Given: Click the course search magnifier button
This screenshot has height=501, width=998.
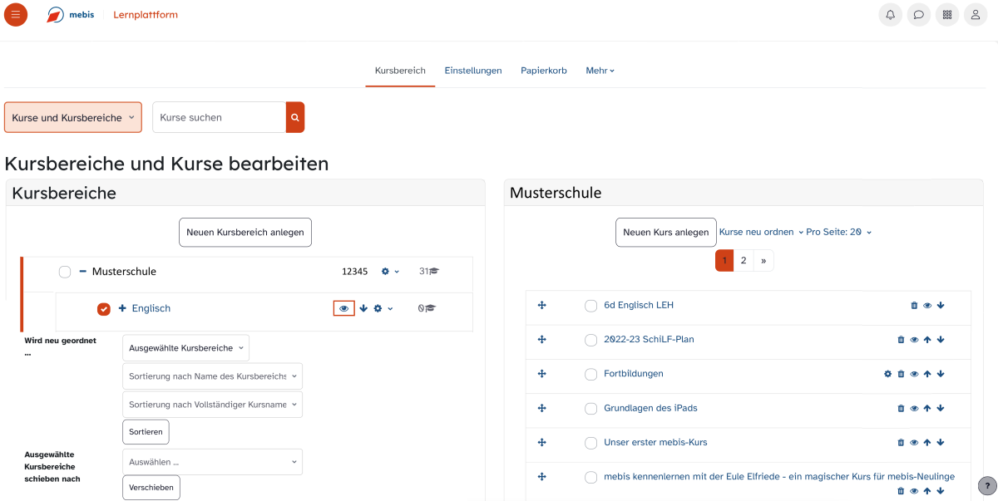Looking at the screenshot, I should 295,118.
